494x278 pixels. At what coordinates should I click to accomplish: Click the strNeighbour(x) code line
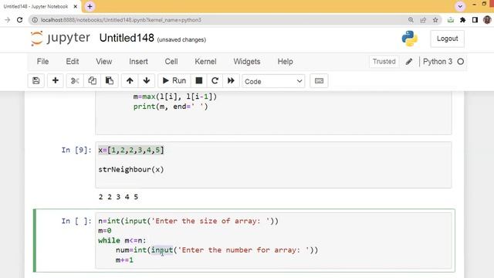pyautogui.click(x=131, y=170)
